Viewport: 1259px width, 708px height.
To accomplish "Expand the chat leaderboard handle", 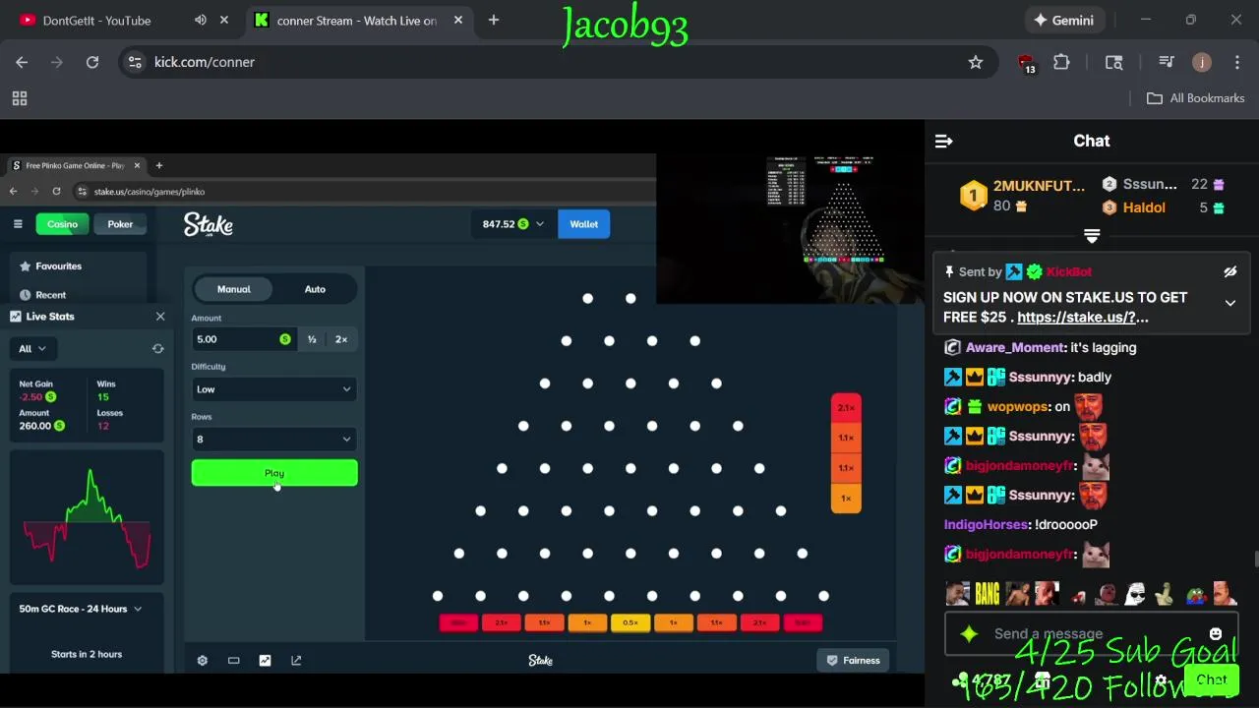I will (x=1092, y=236).
